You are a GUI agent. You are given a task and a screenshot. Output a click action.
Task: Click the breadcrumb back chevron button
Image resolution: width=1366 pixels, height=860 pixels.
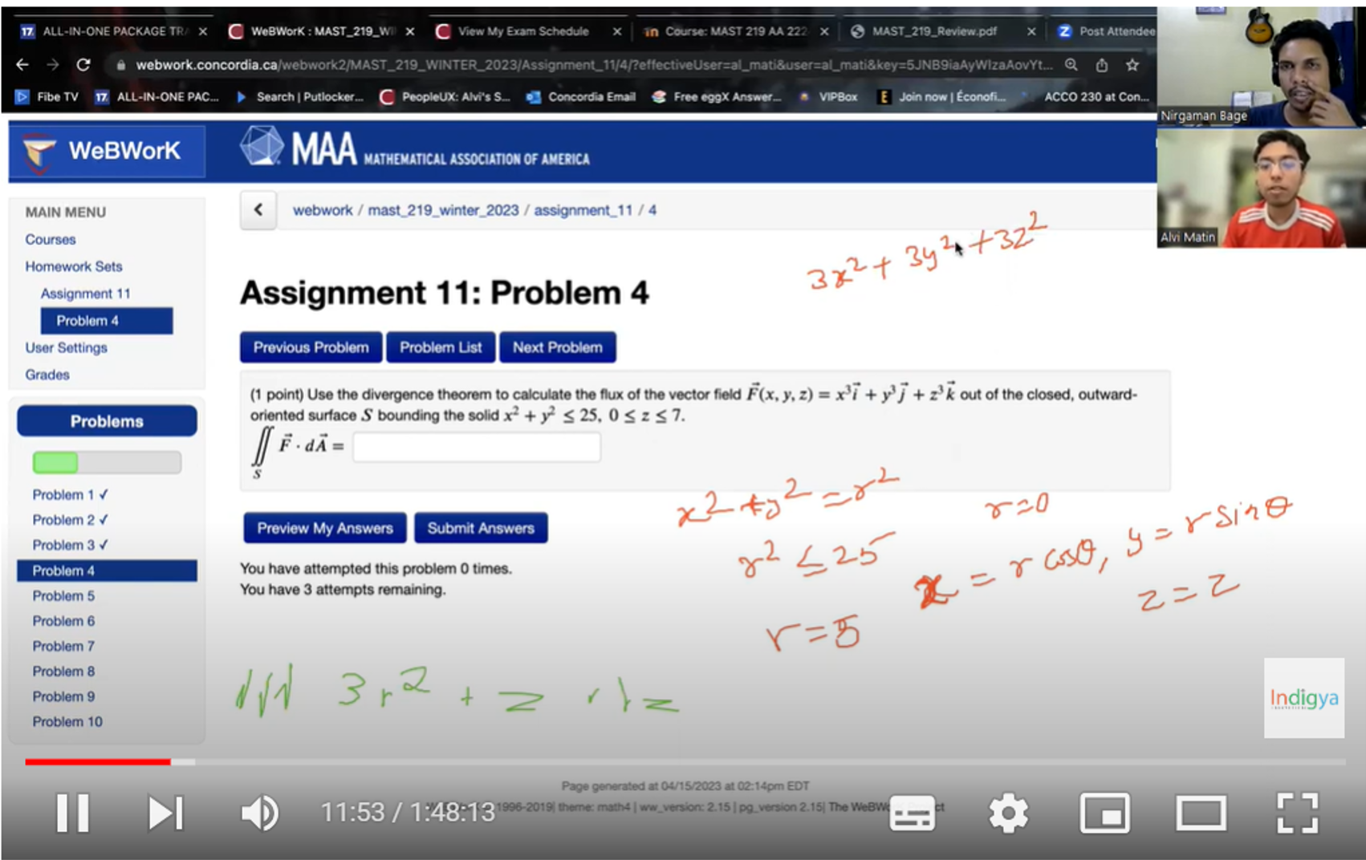(258, 210)
